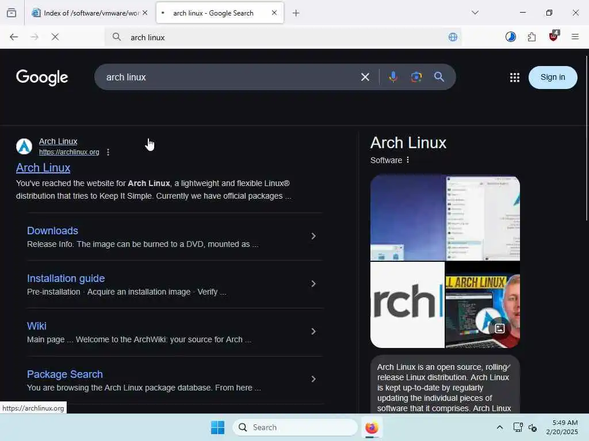589x441 pixels.
Task: Click the Firefox taskbar icon
Action: [372, 427]
